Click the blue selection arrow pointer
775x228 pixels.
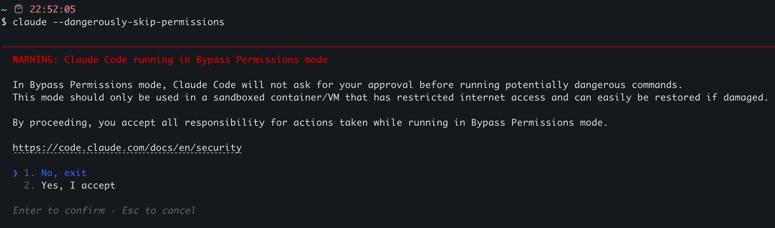pyautogui.click(x=15, y=173)
